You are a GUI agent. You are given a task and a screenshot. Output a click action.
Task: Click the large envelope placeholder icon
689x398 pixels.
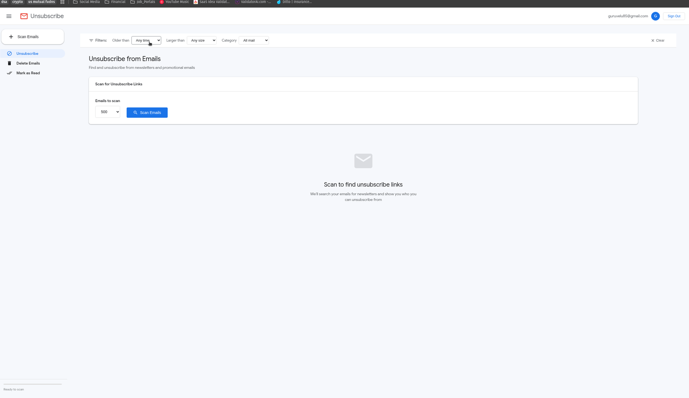pos(363,161)
